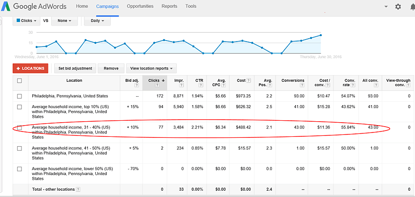Click the Google AdWords logo
The height and width of the screenshot is (197, 415).
(34, 7)
